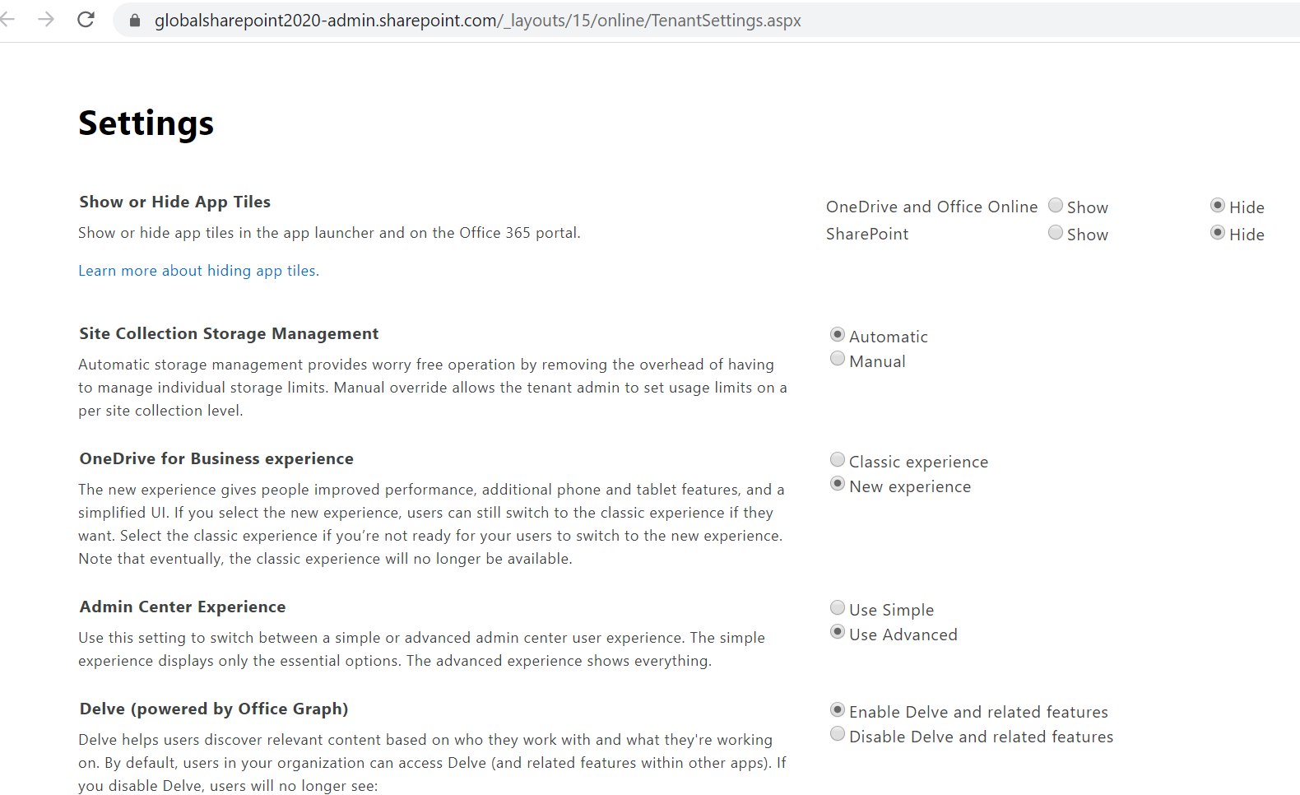Choose Use Advanced admin center
This screenshot has width=1300, height=795.
coord(838,632)
